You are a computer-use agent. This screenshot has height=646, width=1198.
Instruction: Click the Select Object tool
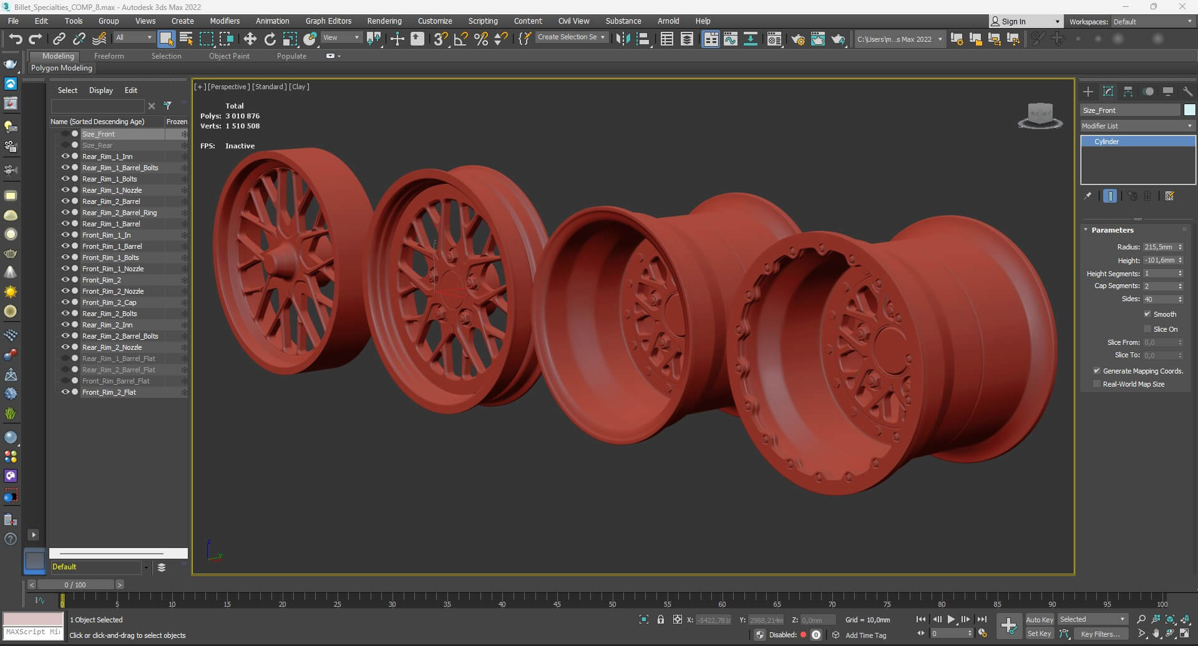(166, 39)
